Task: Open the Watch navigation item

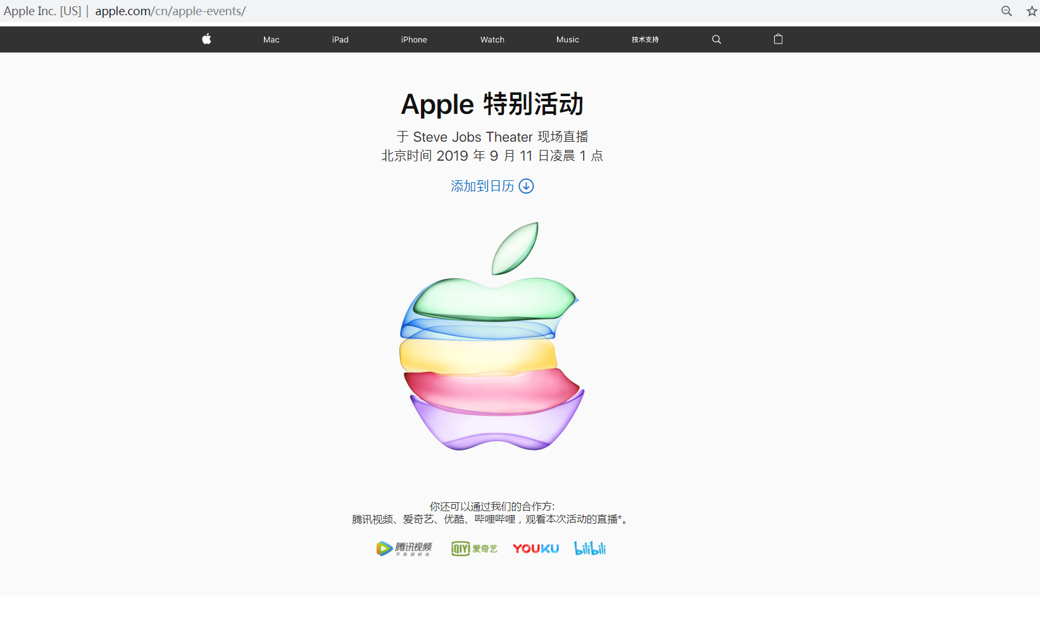Action: point(492,39)
